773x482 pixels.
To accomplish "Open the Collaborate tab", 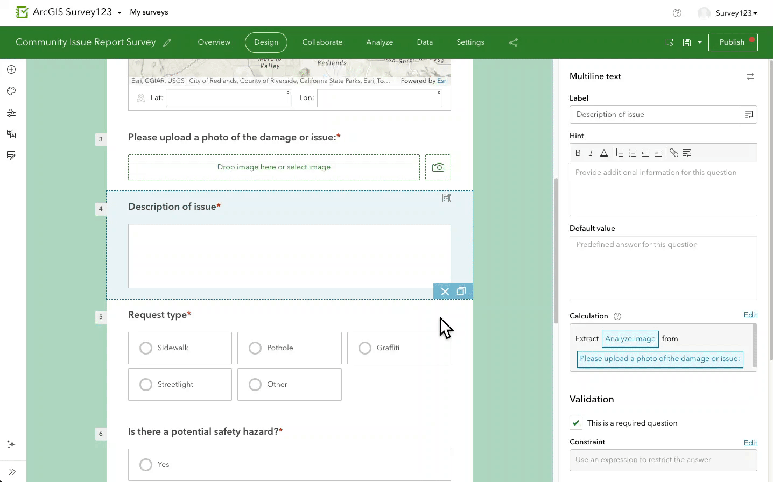I will click(322, 42).
